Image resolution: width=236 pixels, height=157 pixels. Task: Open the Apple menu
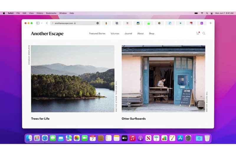pos(4,13)
